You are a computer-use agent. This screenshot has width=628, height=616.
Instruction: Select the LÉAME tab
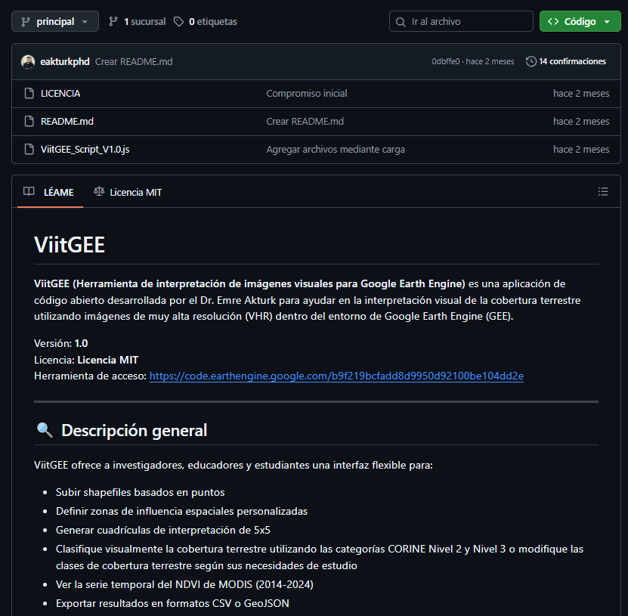[x=50, y=192]
